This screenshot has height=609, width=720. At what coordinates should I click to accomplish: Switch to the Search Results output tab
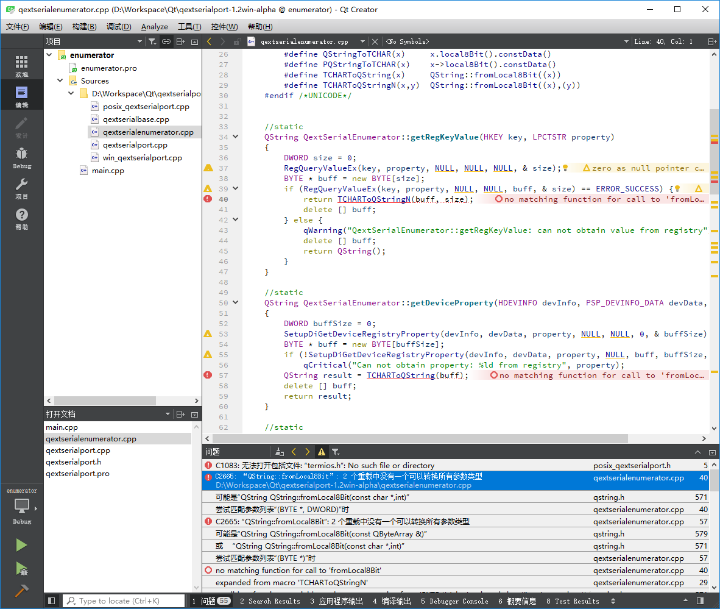270,601
